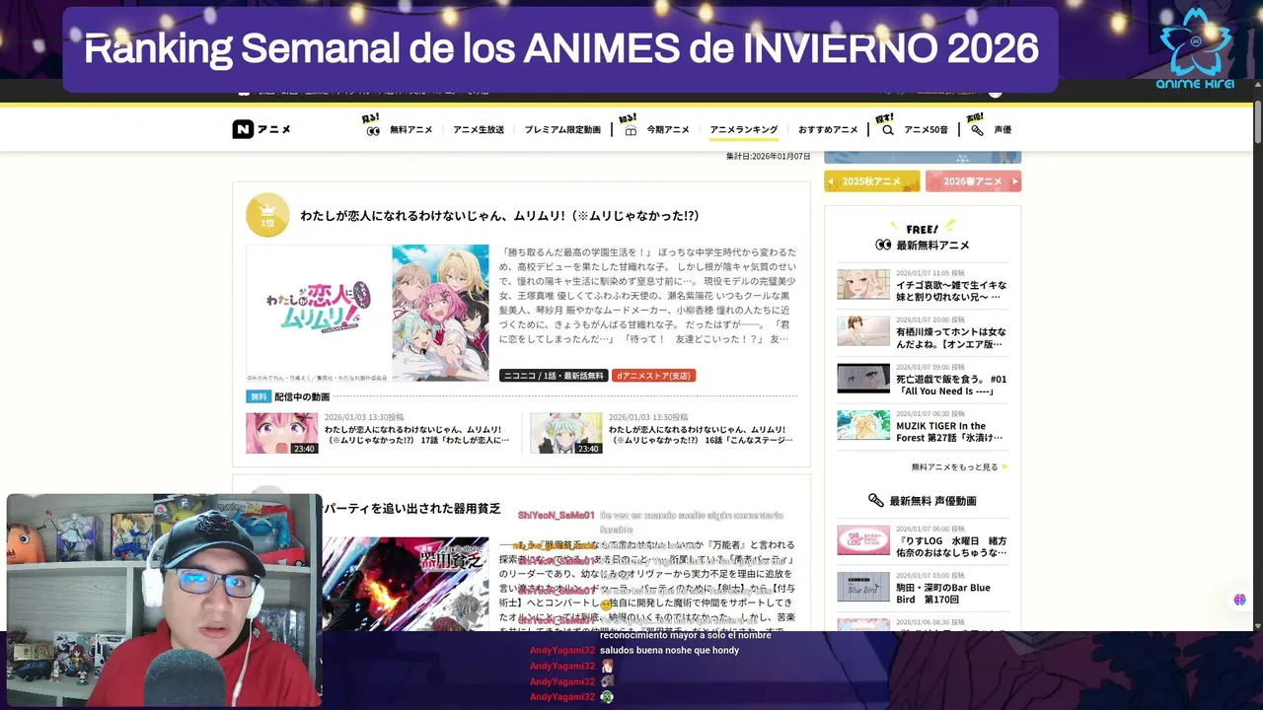The width and height of the screenshot is (1263, 710).
Task: Open the プレミアム限定動画 menu item
Action: [x=562, y=130]
